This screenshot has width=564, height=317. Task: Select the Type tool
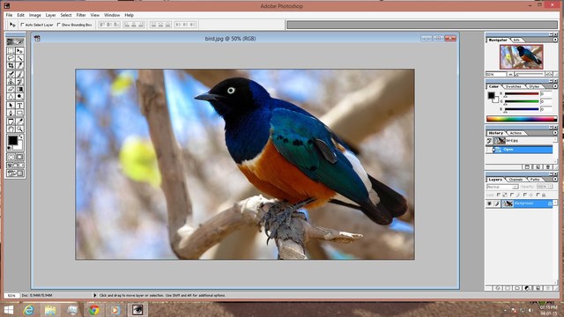(x=19, y=105)
